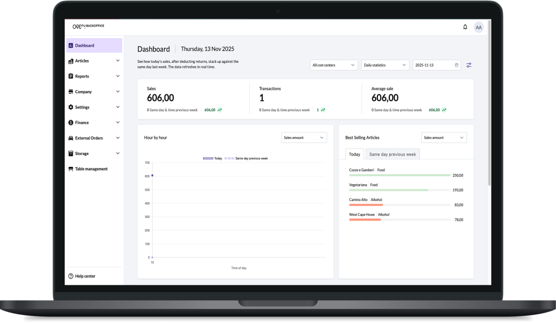Open the filter settings sliders icon
The height and width of the screenshot is (323, 556).
469,65
